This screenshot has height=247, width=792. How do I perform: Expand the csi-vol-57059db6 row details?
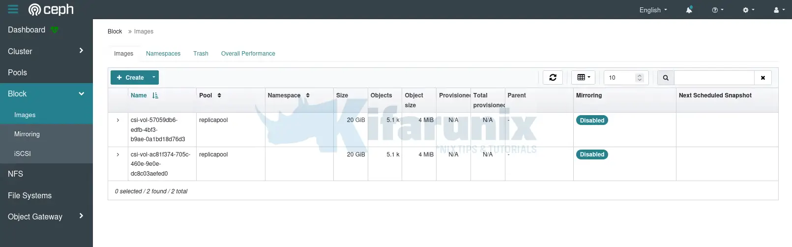pos(118,120)
